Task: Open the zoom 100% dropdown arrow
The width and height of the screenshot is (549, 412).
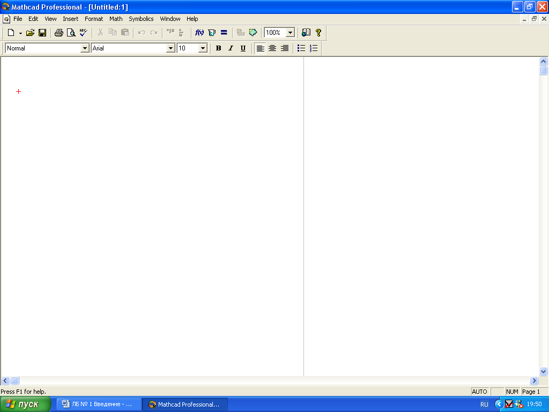Action: 290,33
